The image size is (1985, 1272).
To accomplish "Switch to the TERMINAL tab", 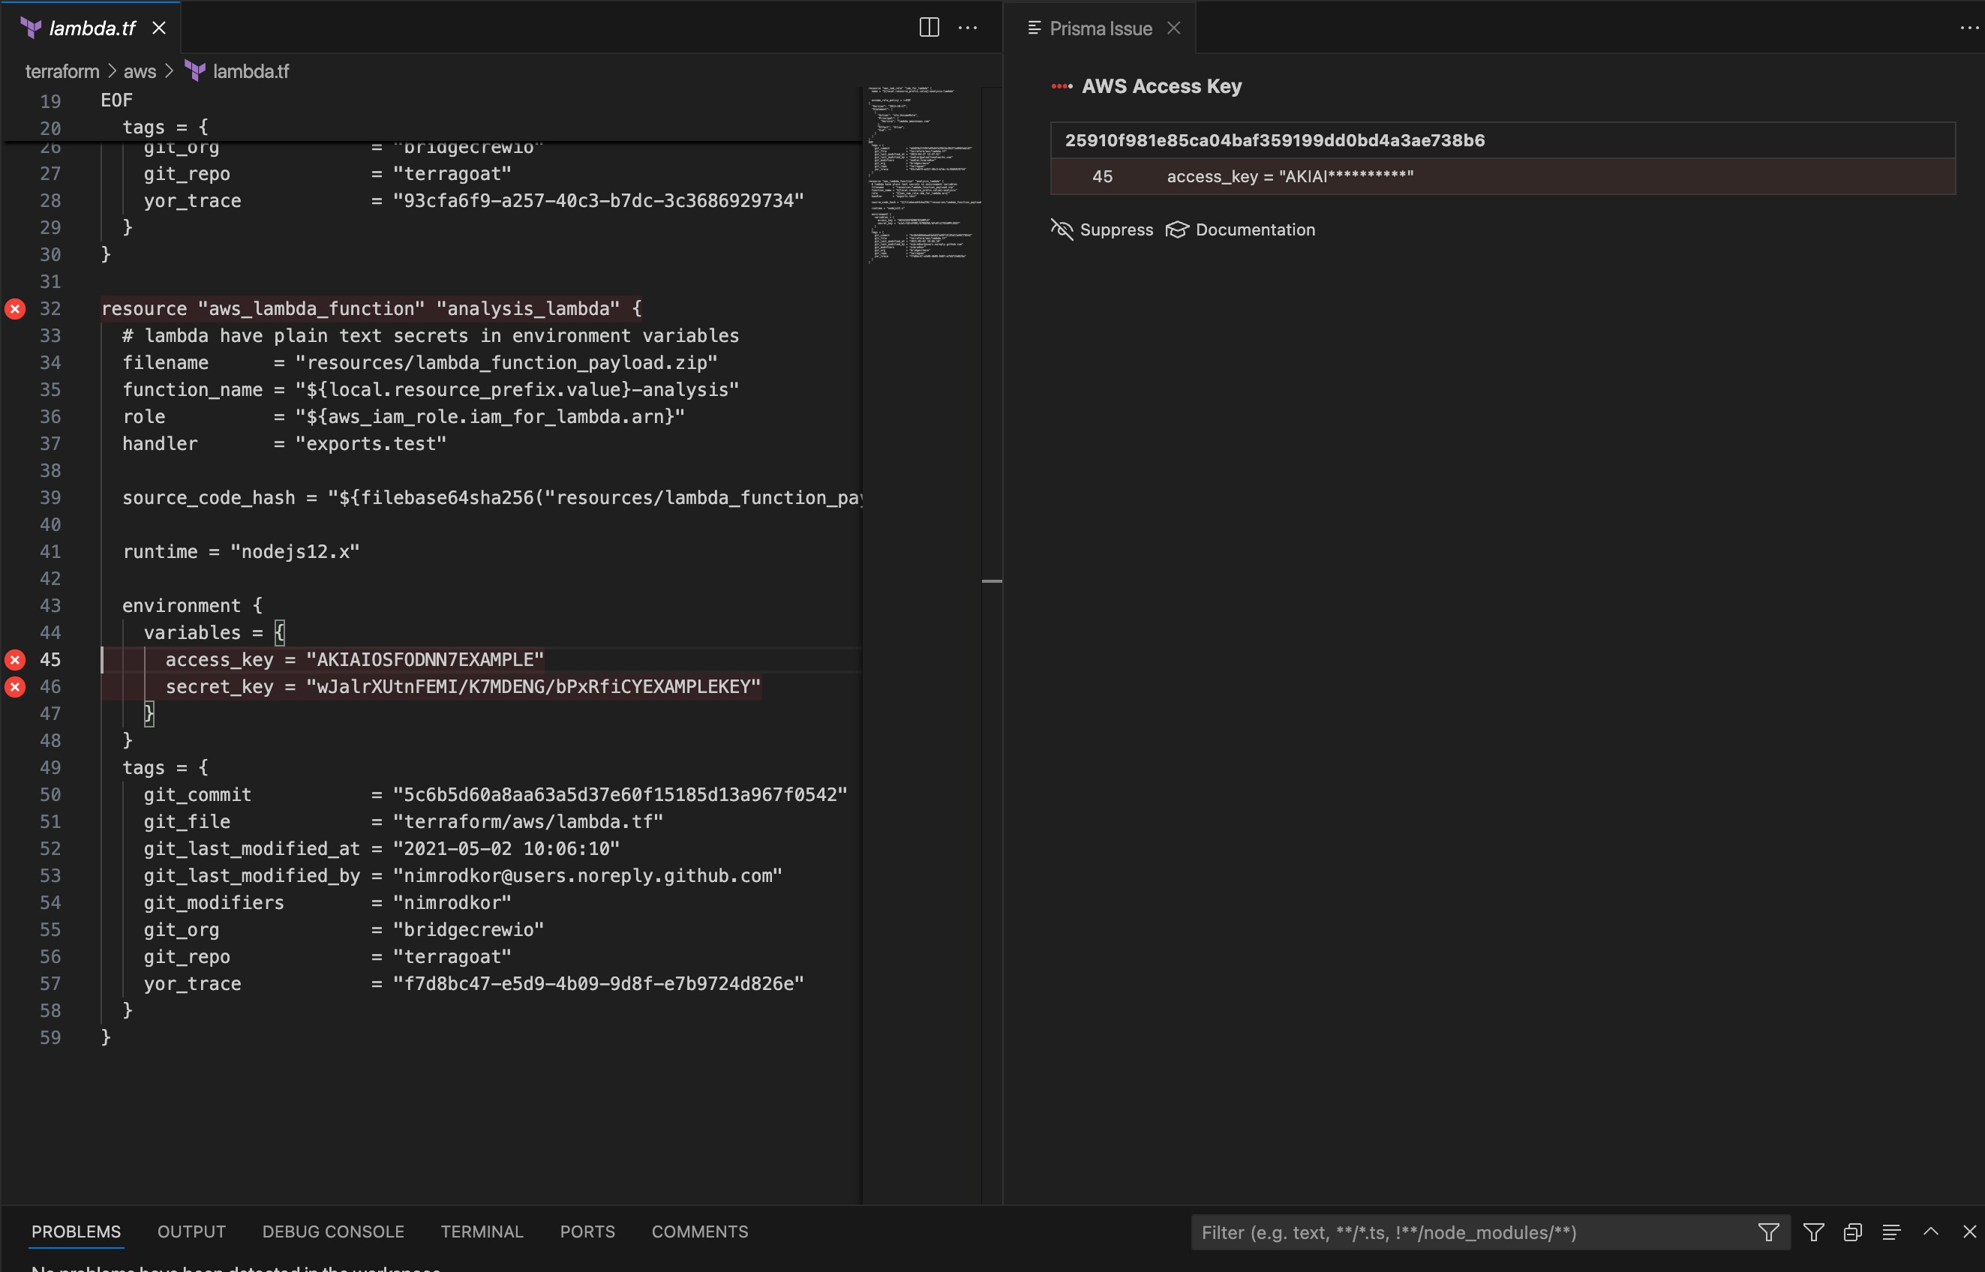I will tap(482, 1231).
